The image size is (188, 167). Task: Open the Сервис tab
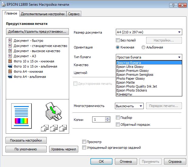click(x=74, y=14)
